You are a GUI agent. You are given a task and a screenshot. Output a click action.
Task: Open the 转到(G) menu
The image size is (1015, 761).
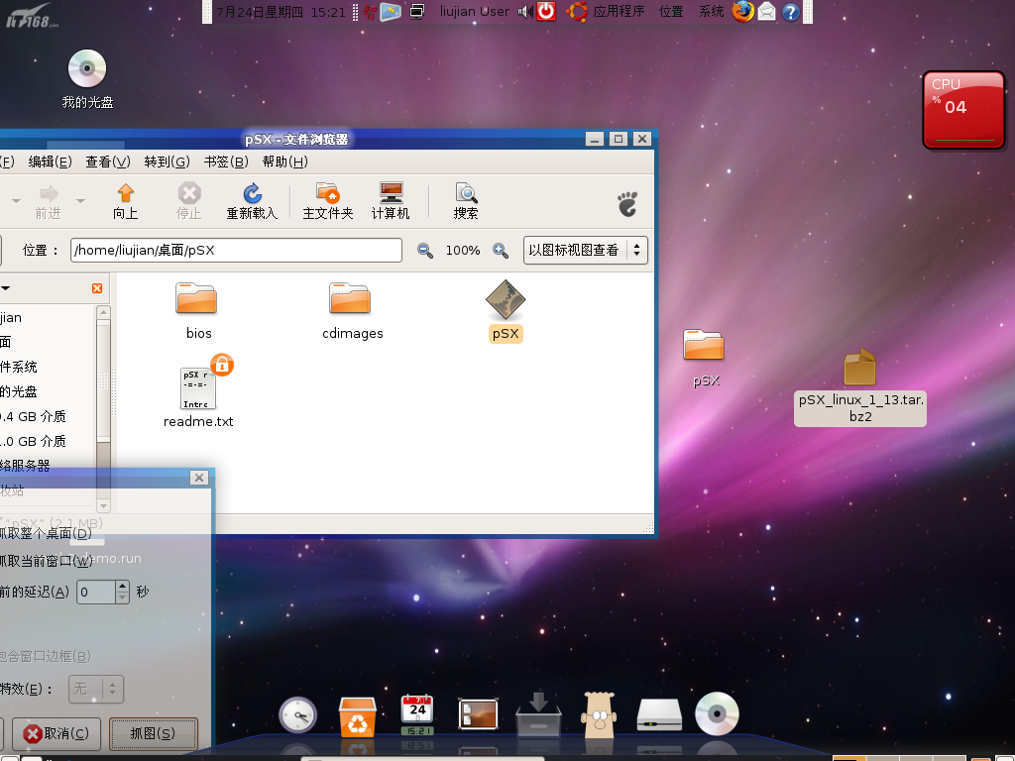167,162
